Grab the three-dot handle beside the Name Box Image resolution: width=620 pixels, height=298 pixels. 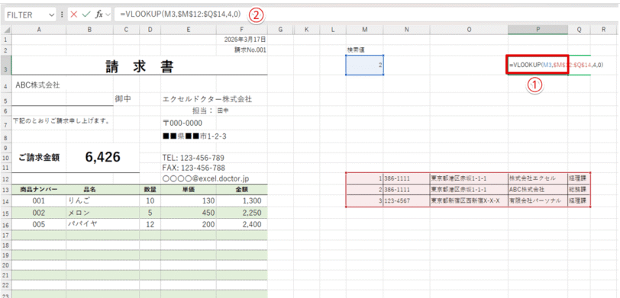pos(62,15)
